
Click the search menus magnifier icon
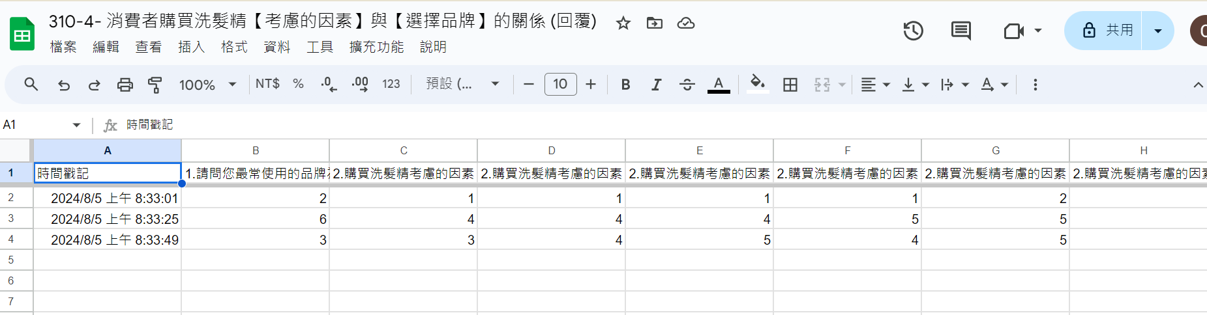(x=31, y=85)
